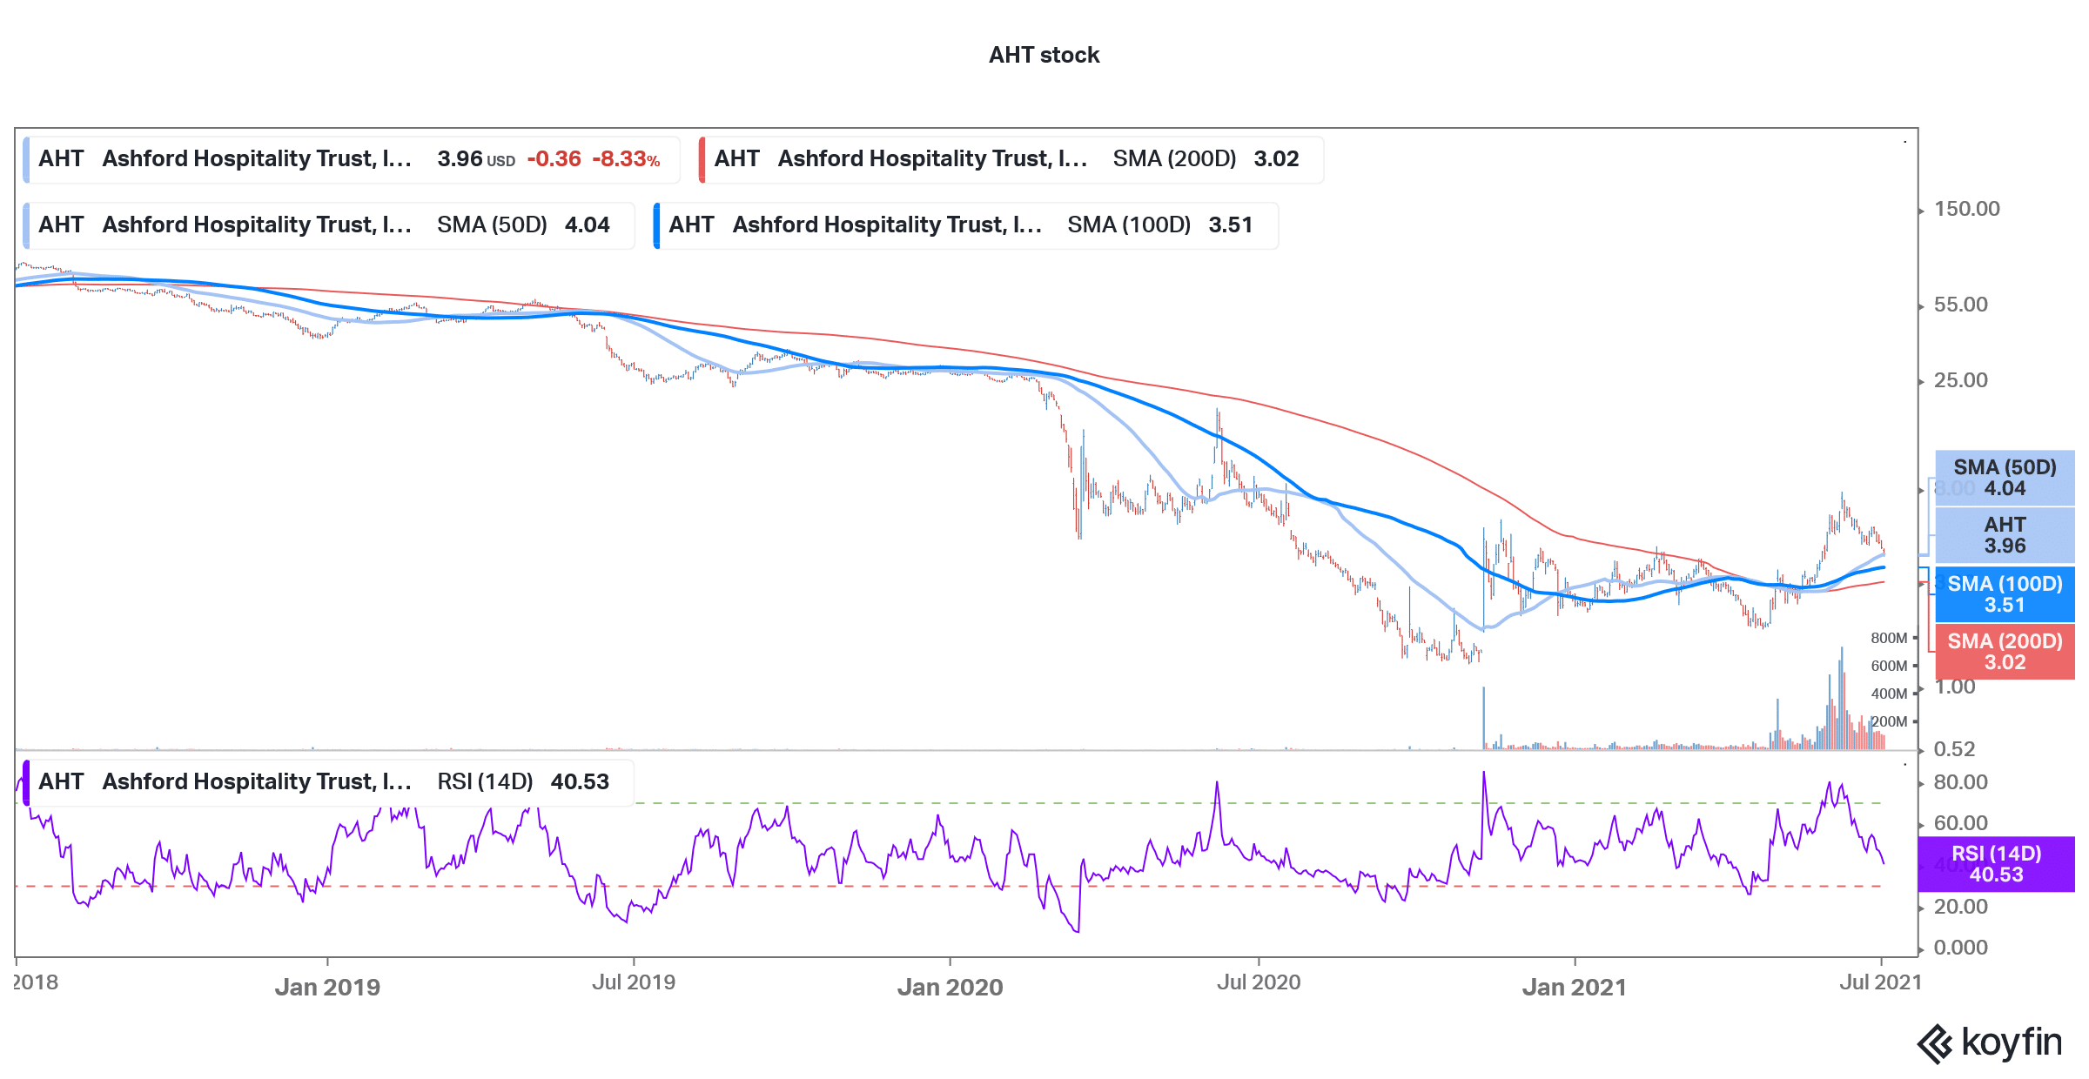Click the purple RSI legend color bar

[x=26, y=782]
